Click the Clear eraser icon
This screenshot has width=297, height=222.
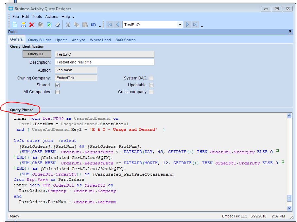coord(58,25)
